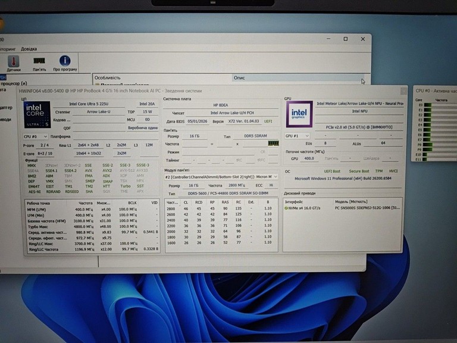Click the P-core 2 / 4 value
Screen dimensions: 457x343
[x=45, y=145]
